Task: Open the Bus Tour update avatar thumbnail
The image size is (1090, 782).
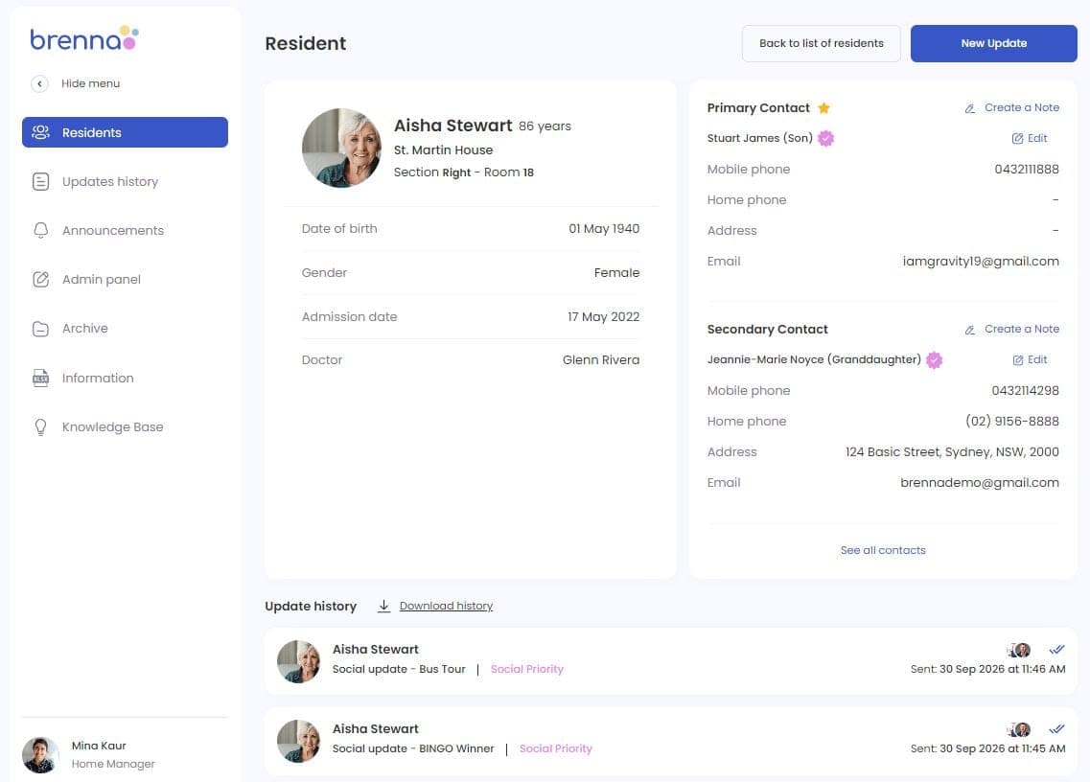Action: [299, 662]
